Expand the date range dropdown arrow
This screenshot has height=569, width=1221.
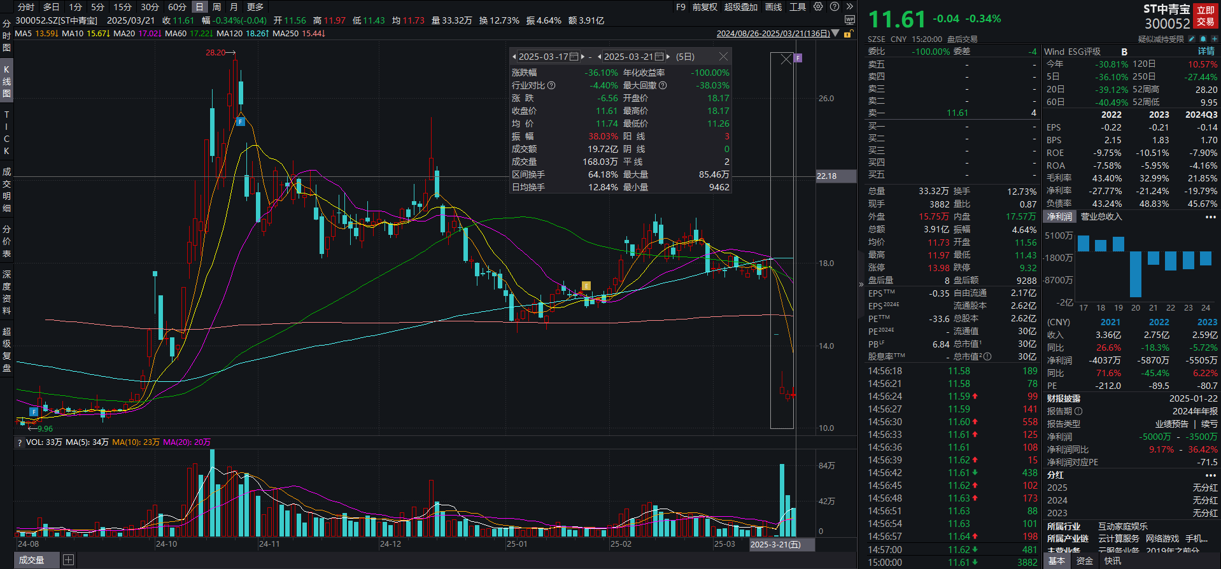pyautogui.click(x=836, y=34)
